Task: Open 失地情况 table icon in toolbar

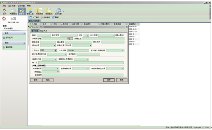Action: click(13, 11)
